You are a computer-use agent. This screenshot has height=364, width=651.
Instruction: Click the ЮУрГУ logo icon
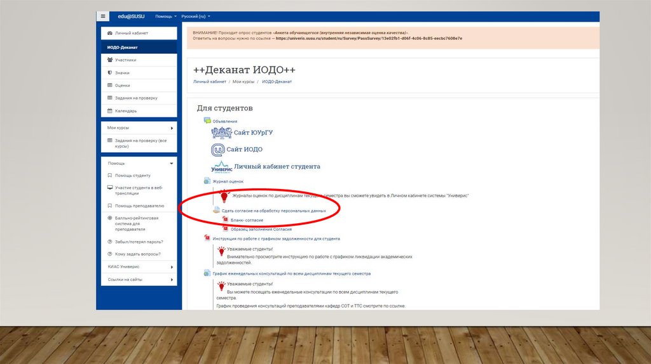click(222, 133)
